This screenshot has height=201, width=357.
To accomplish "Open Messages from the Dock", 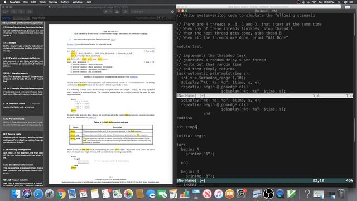I will coord(151,194).
